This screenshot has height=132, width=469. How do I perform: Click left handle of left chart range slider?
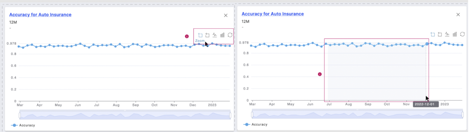pos(20,115)
